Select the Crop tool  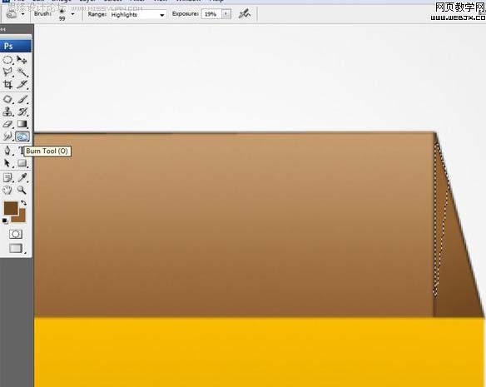tap(7, 84)
